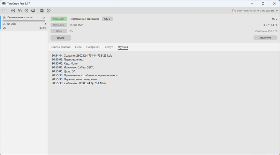The height and width of the screenshot is (155, 280).
Task: Open the user profile icon
Action: tap(33, 11)
